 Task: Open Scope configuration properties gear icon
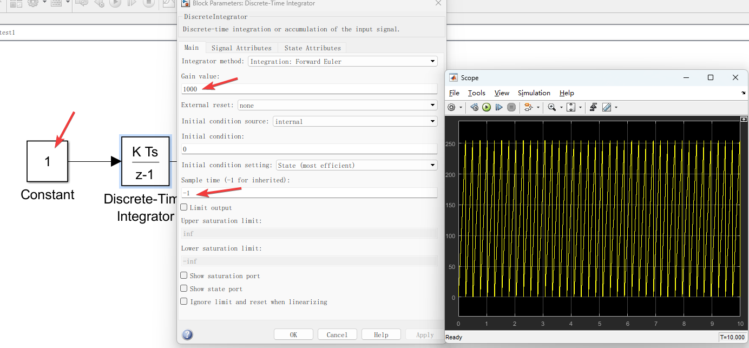click(452, 107)
